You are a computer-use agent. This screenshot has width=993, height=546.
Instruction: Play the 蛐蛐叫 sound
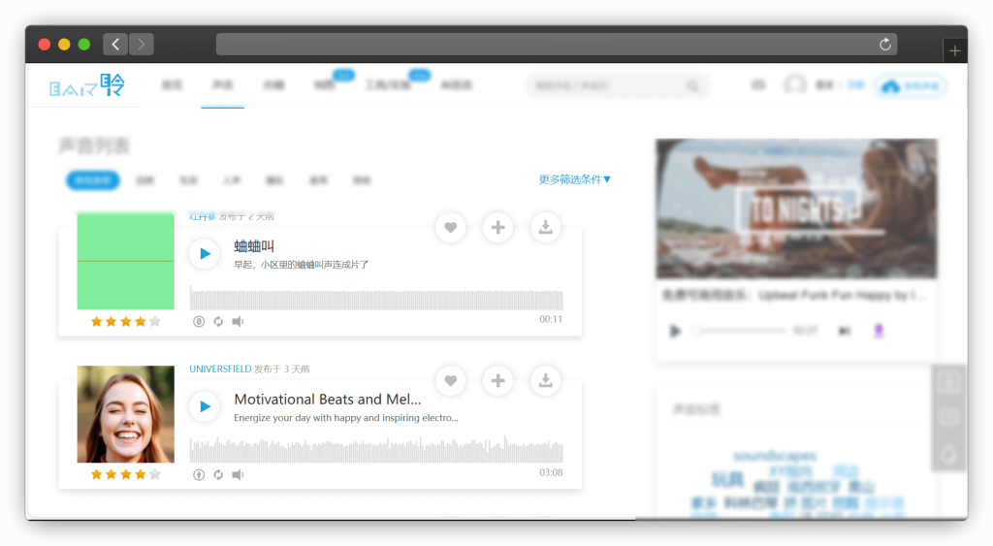tap(205, 253)
